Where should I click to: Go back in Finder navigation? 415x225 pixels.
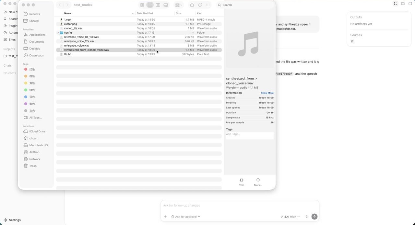coord(60,5)
